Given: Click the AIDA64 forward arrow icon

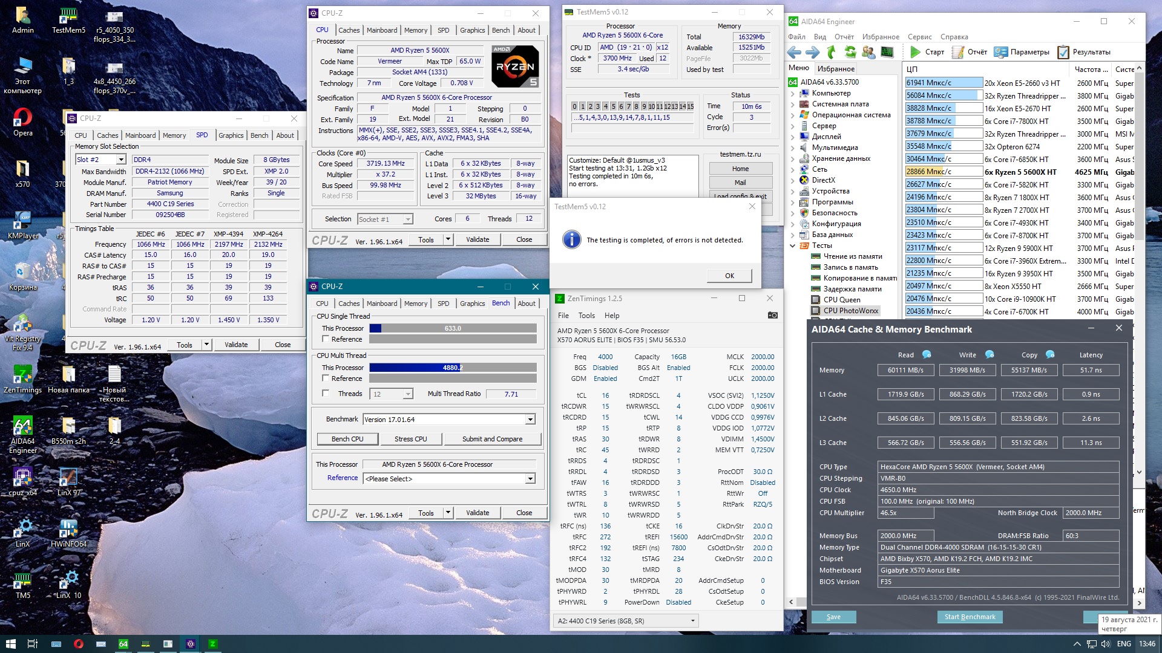Looking at the screenshot, I should tap(812, 53).
